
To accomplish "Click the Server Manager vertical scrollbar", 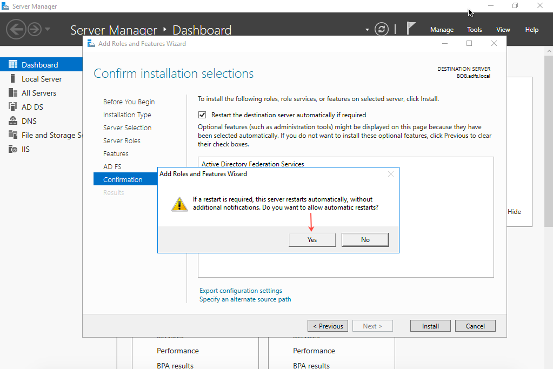I will 549,141.
